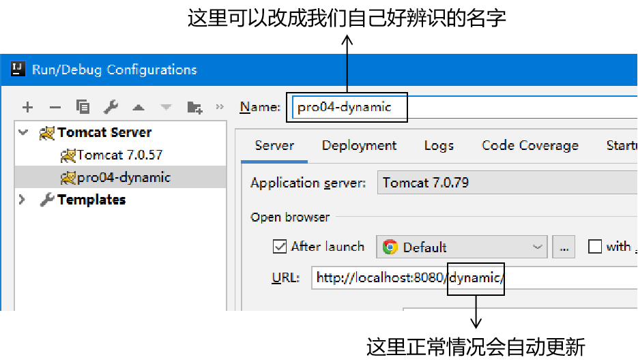This screenshot has height=364, width=638.
Task: Enable the 'with' checkbox beside browser
Action: tap(595, 247)
